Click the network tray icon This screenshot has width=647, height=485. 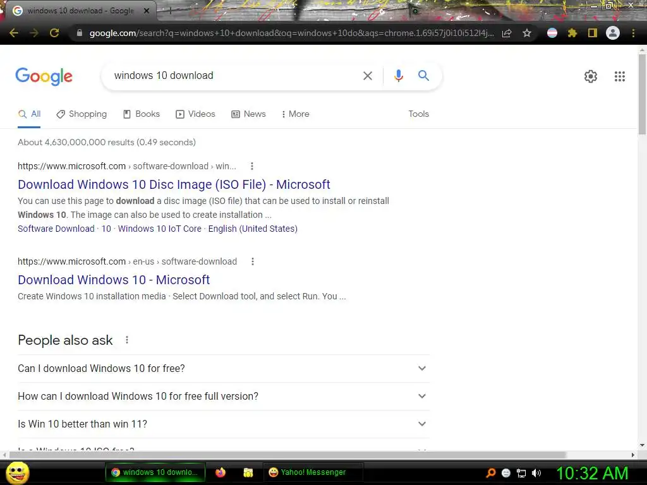point(521,473)
